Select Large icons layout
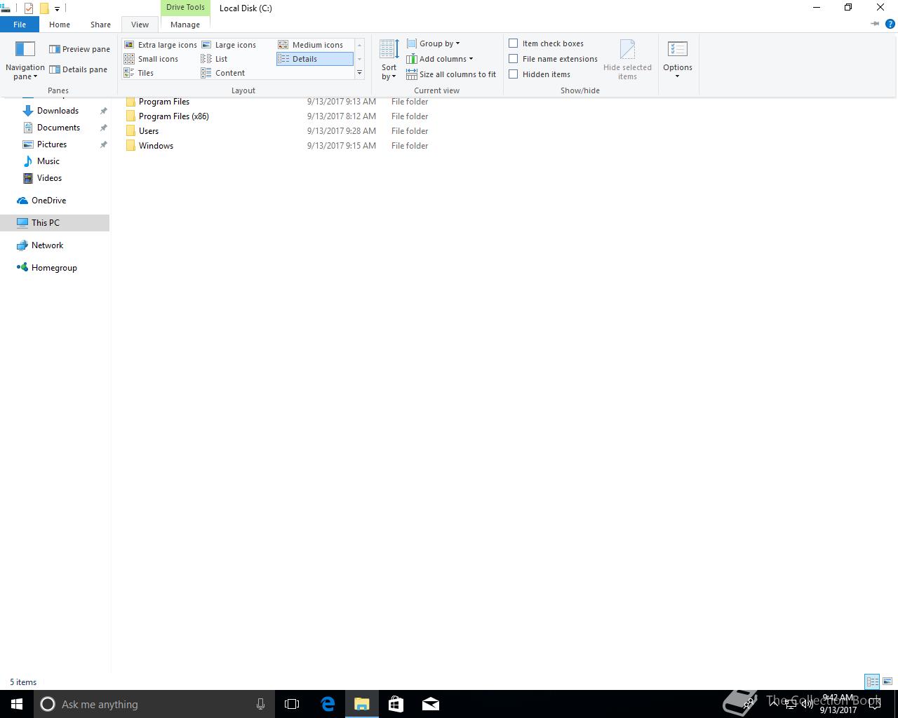Viewport: 898px width, 718px height. tap(229, 45)
